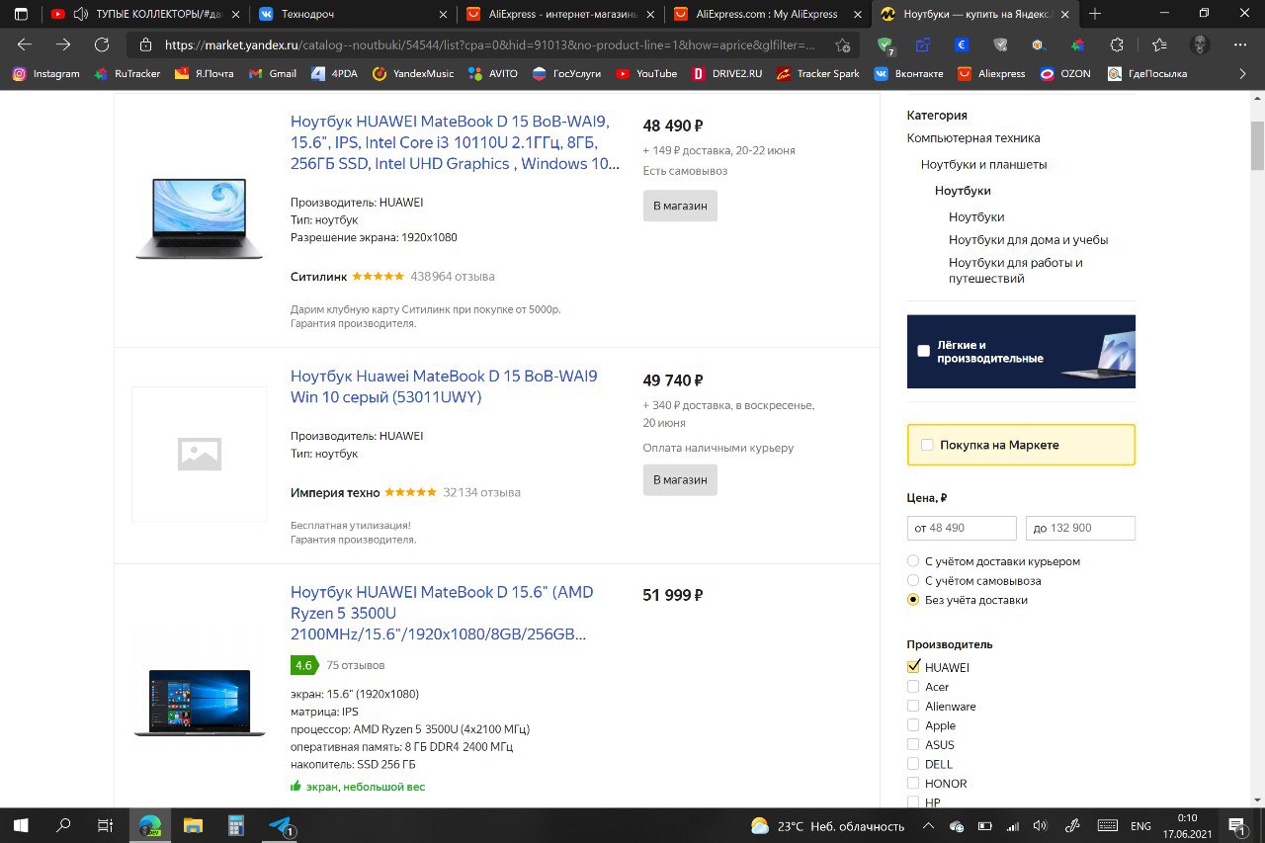The height and width of the screenshot is (843, 1265).
Task: Open the RuTracker bookmark
Action: point(126,74)
